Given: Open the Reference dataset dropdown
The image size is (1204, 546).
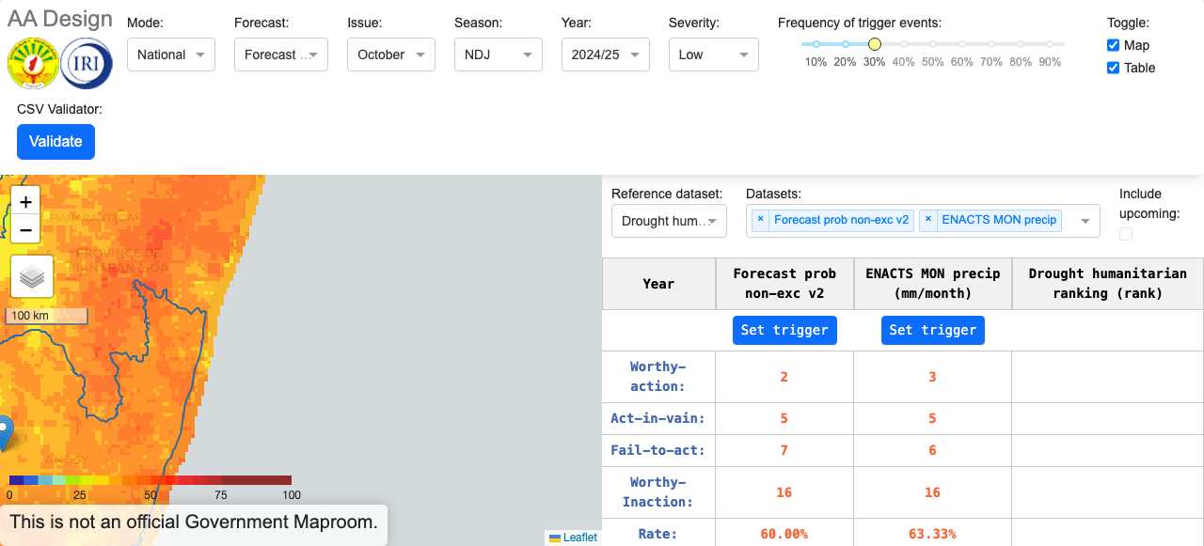Looking at the screenshot, I should coord(668,221).
